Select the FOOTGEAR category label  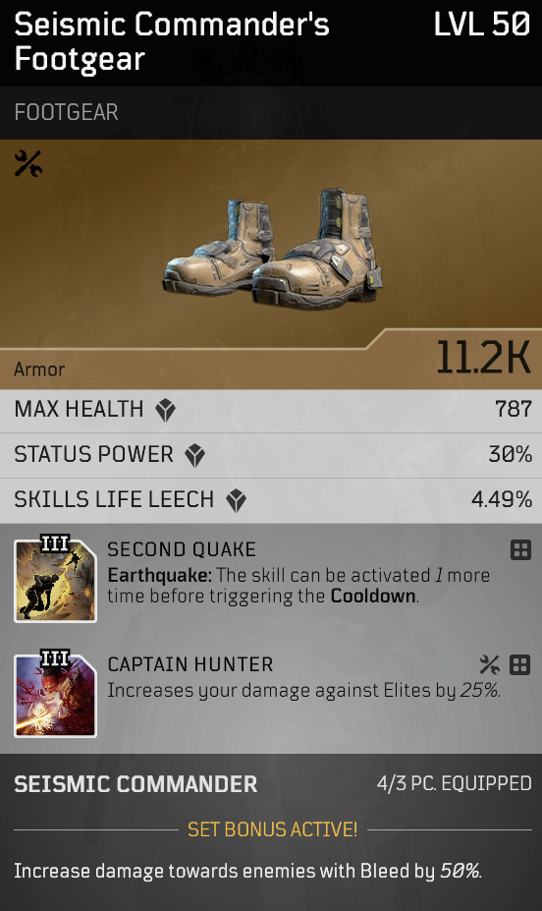pyautogui.click(x=66, y=112)
